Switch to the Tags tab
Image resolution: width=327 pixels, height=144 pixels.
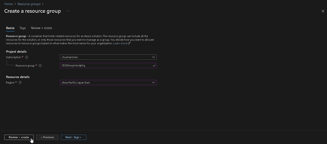tap(23, 28)
